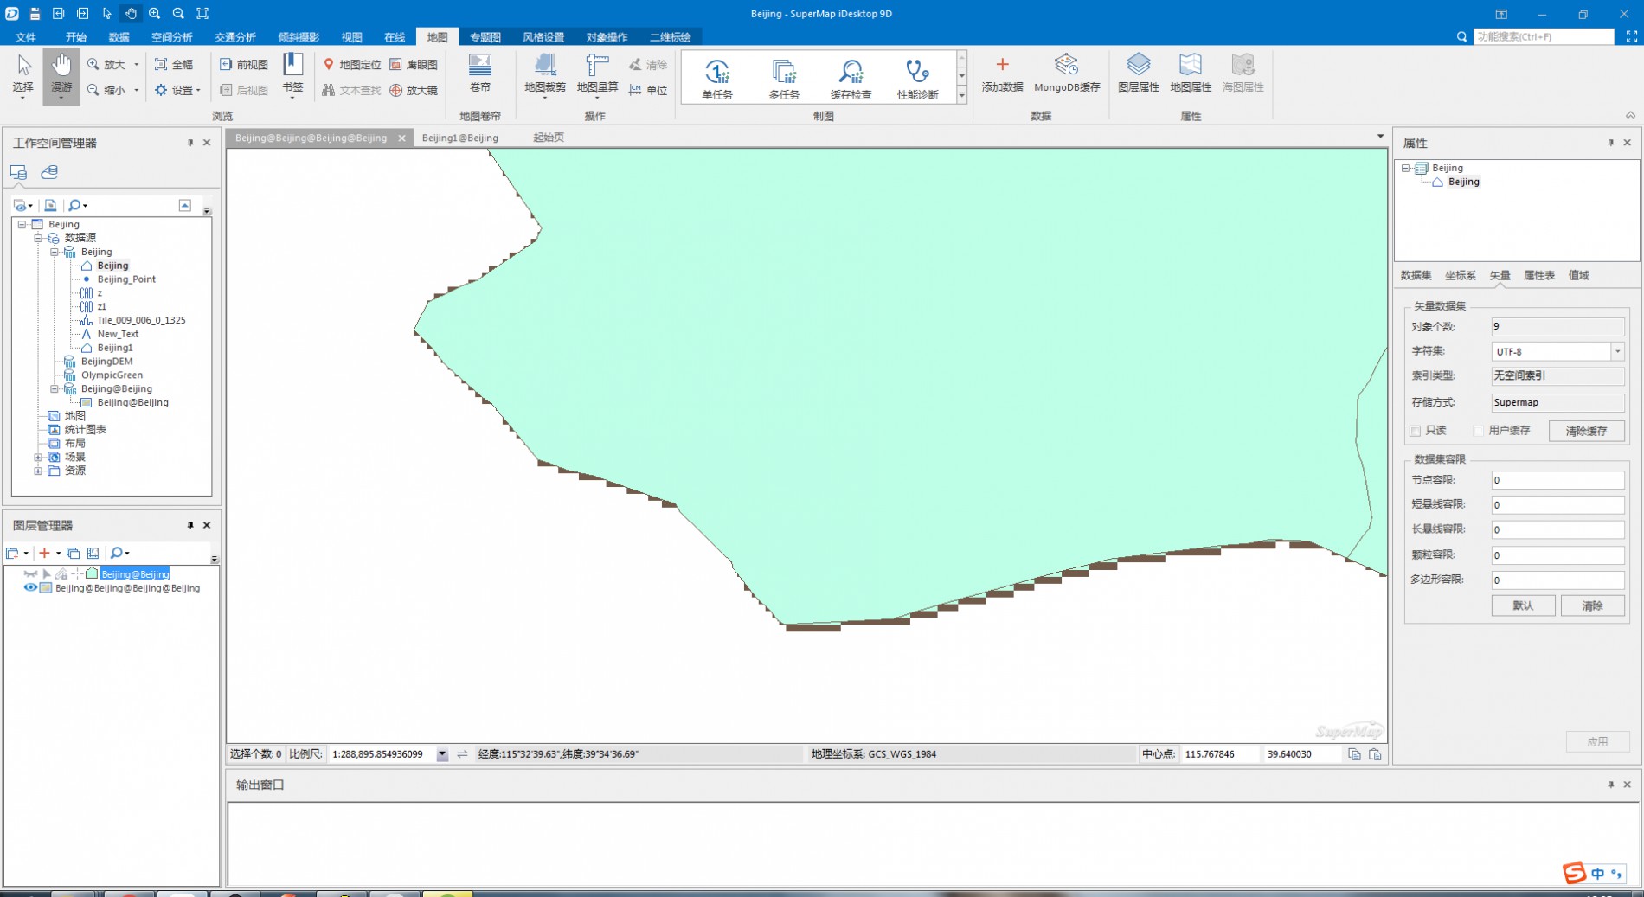
Task: Open 地图属性 map properties
Action: (x=1191, y=74)
